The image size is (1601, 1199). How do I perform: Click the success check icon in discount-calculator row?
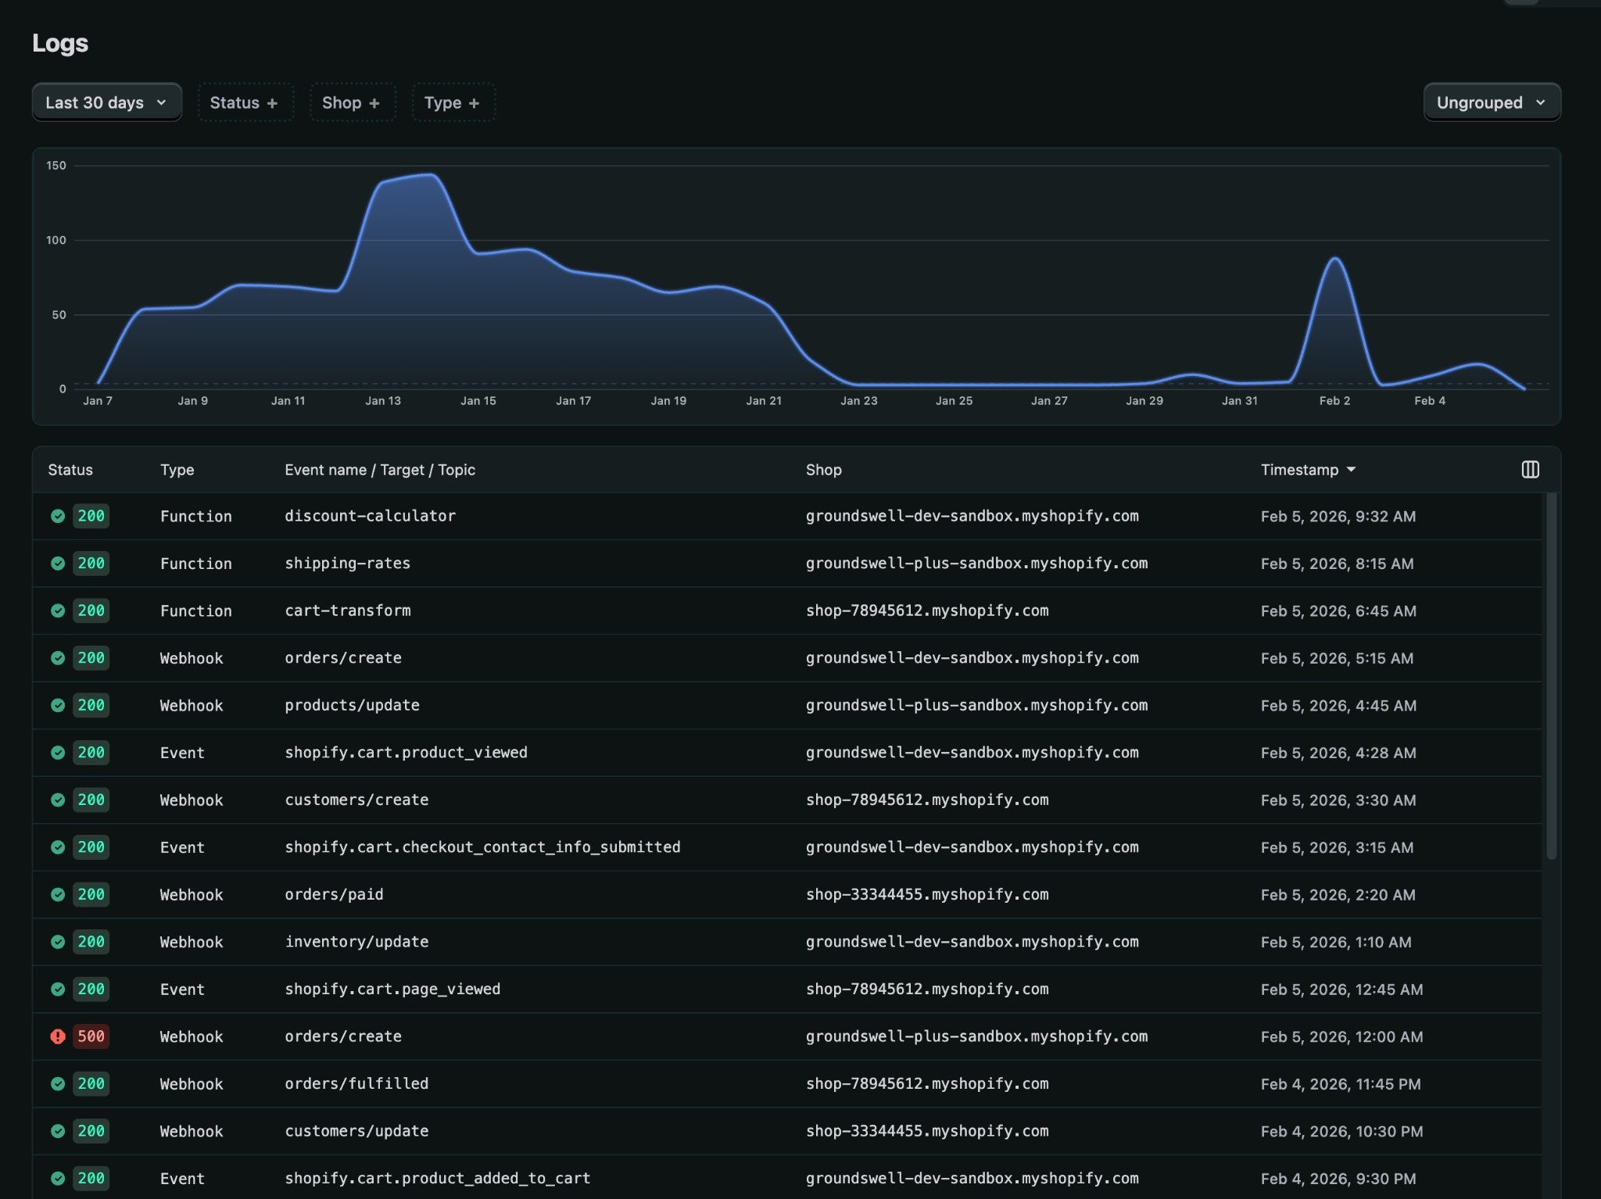point(58,516)
